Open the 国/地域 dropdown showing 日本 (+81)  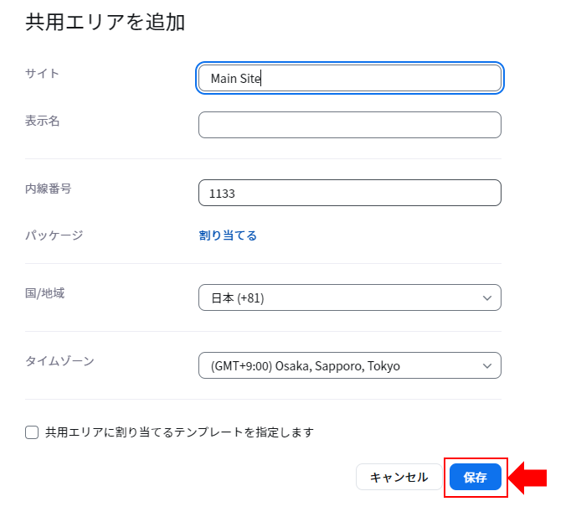pos(350,297)
